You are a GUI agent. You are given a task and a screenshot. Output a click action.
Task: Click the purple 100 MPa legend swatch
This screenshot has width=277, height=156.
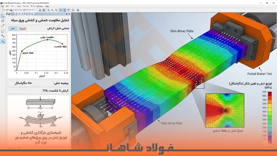pos(270,138)
